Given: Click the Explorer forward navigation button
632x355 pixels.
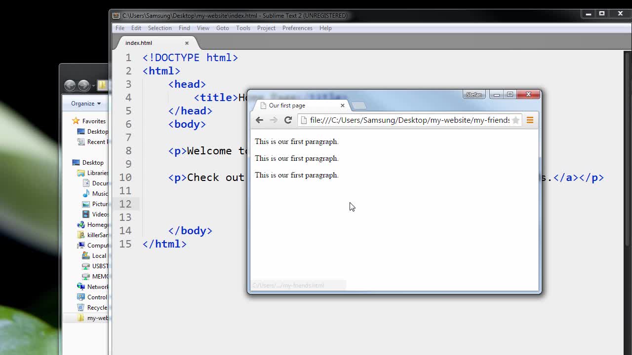Looking at the screenshot, I should coord(83,85).
